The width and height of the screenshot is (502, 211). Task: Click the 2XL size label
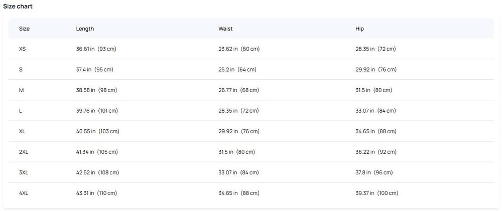[24, 152]
